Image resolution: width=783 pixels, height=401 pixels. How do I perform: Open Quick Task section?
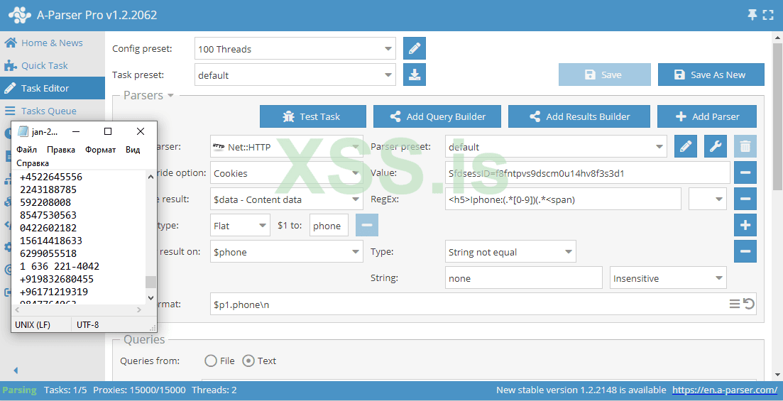[45, 65]
